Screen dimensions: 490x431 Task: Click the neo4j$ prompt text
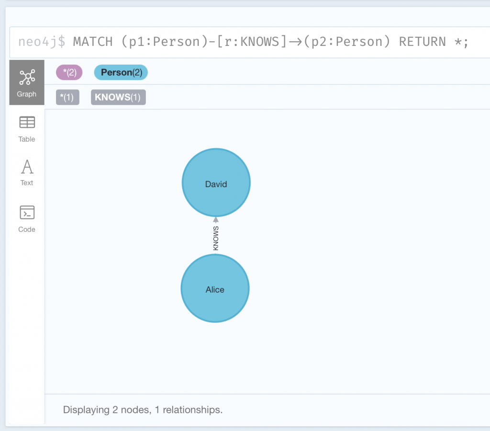tap(42, 42)
